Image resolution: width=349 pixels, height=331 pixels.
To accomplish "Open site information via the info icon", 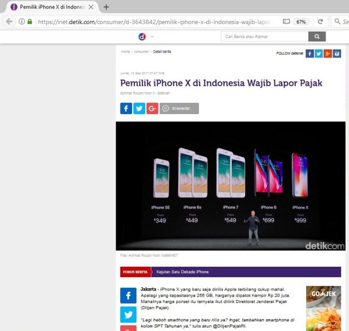I will coord(22,21).
